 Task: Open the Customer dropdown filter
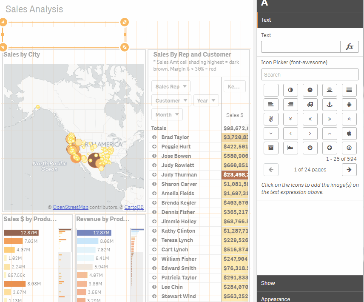point(171,100)
